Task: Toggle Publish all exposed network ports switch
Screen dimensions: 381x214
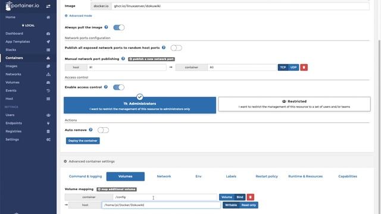Action: point(176,48)
